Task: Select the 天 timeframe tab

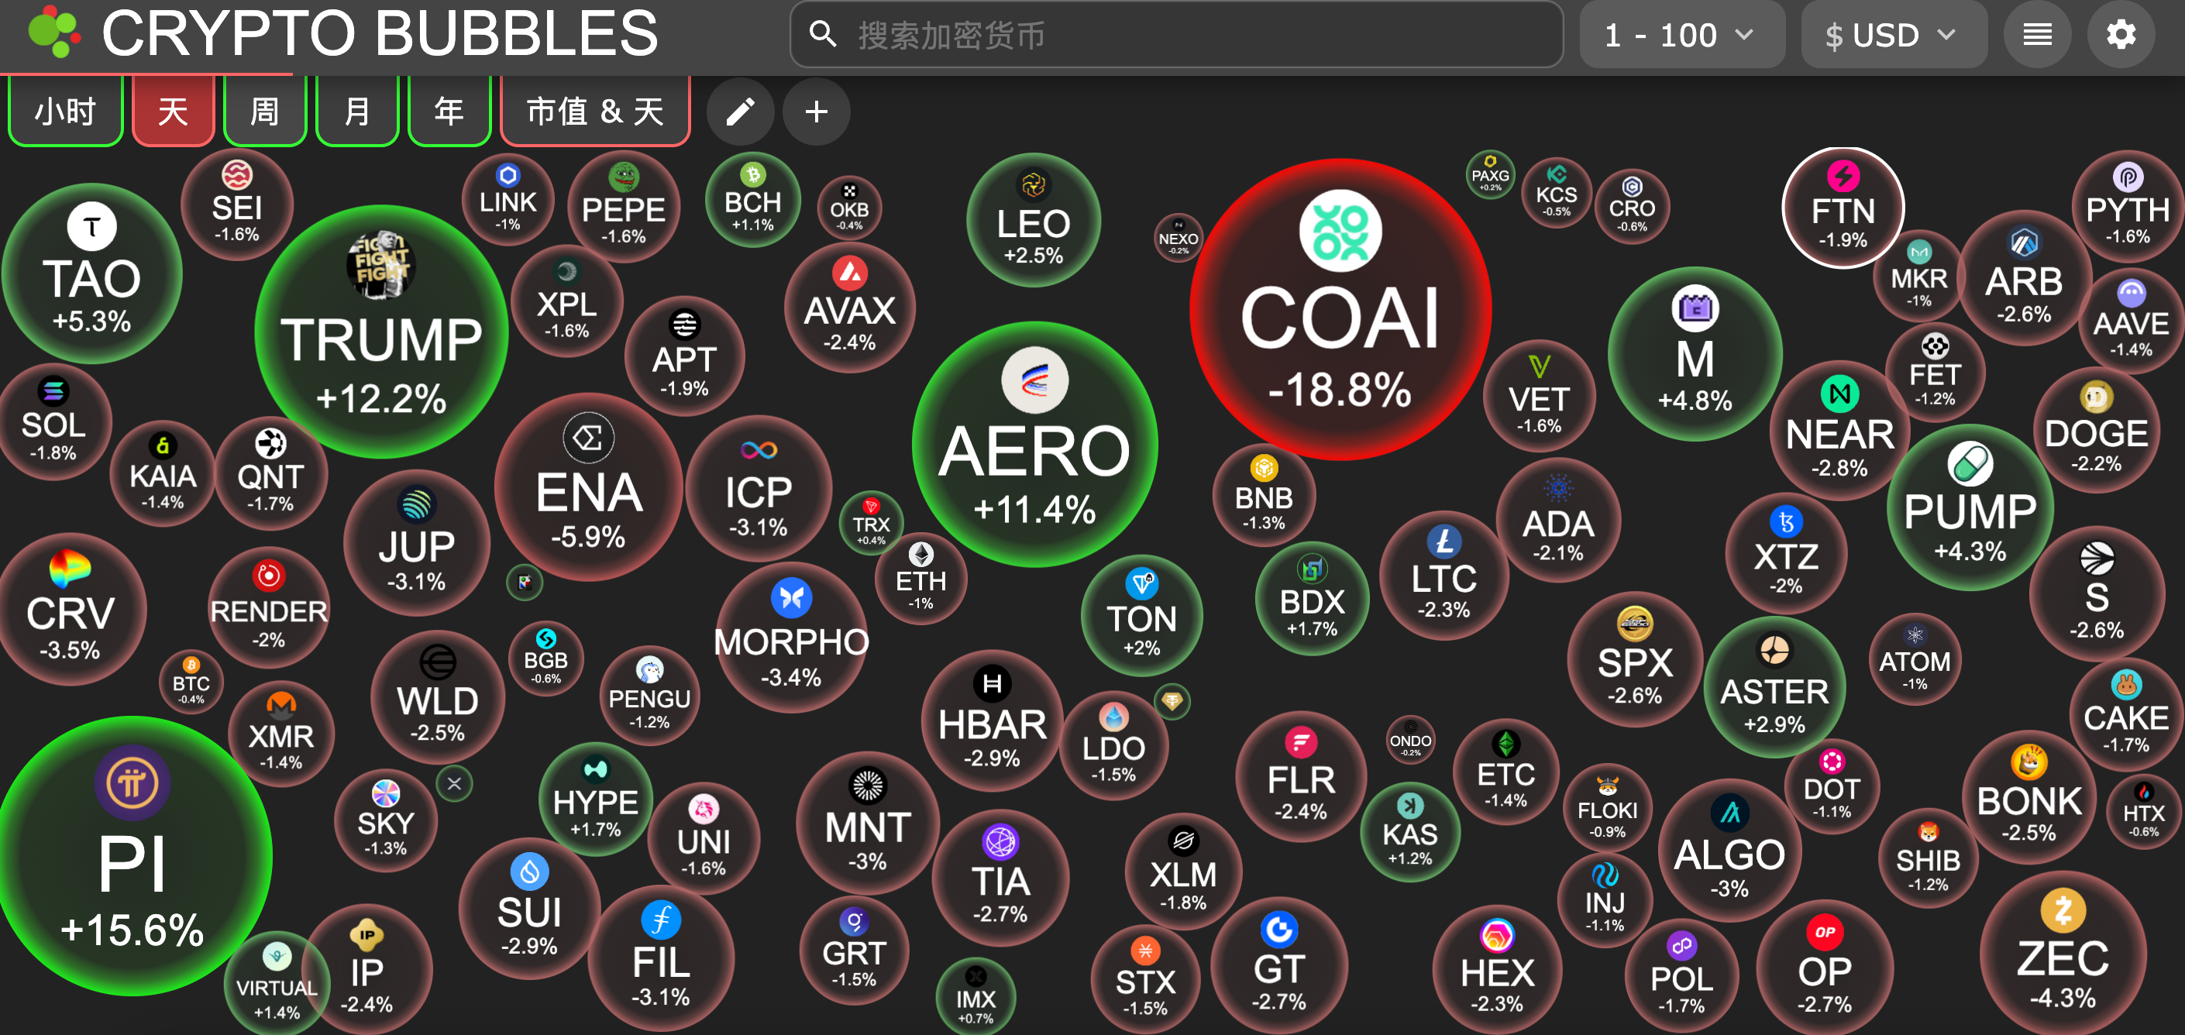Action: (173, 111)
